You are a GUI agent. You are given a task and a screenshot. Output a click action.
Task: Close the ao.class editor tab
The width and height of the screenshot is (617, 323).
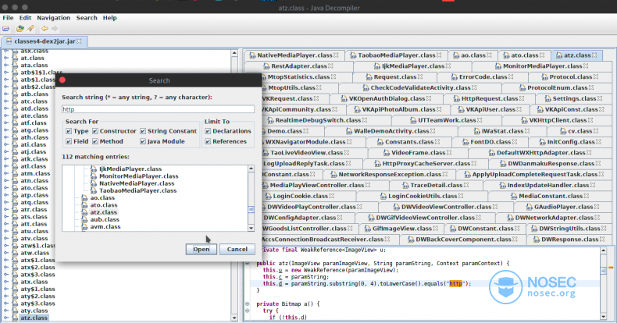click(489, 55)
